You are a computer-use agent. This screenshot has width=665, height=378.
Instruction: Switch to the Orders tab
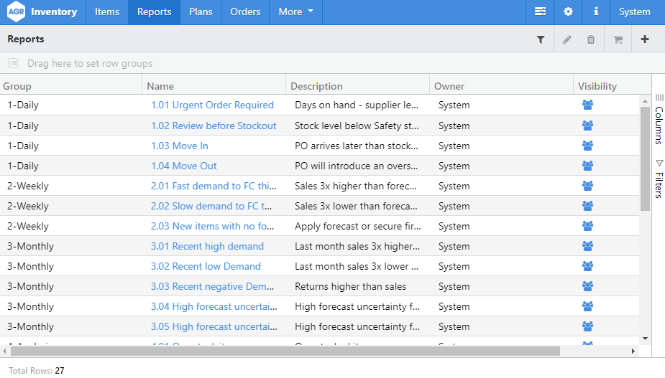point(245,12)
